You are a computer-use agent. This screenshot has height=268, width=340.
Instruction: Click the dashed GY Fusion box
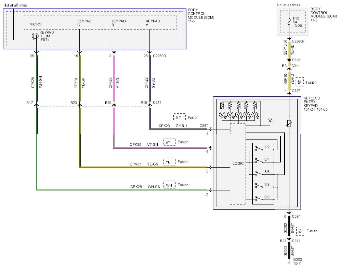click(x=180, y=117)
